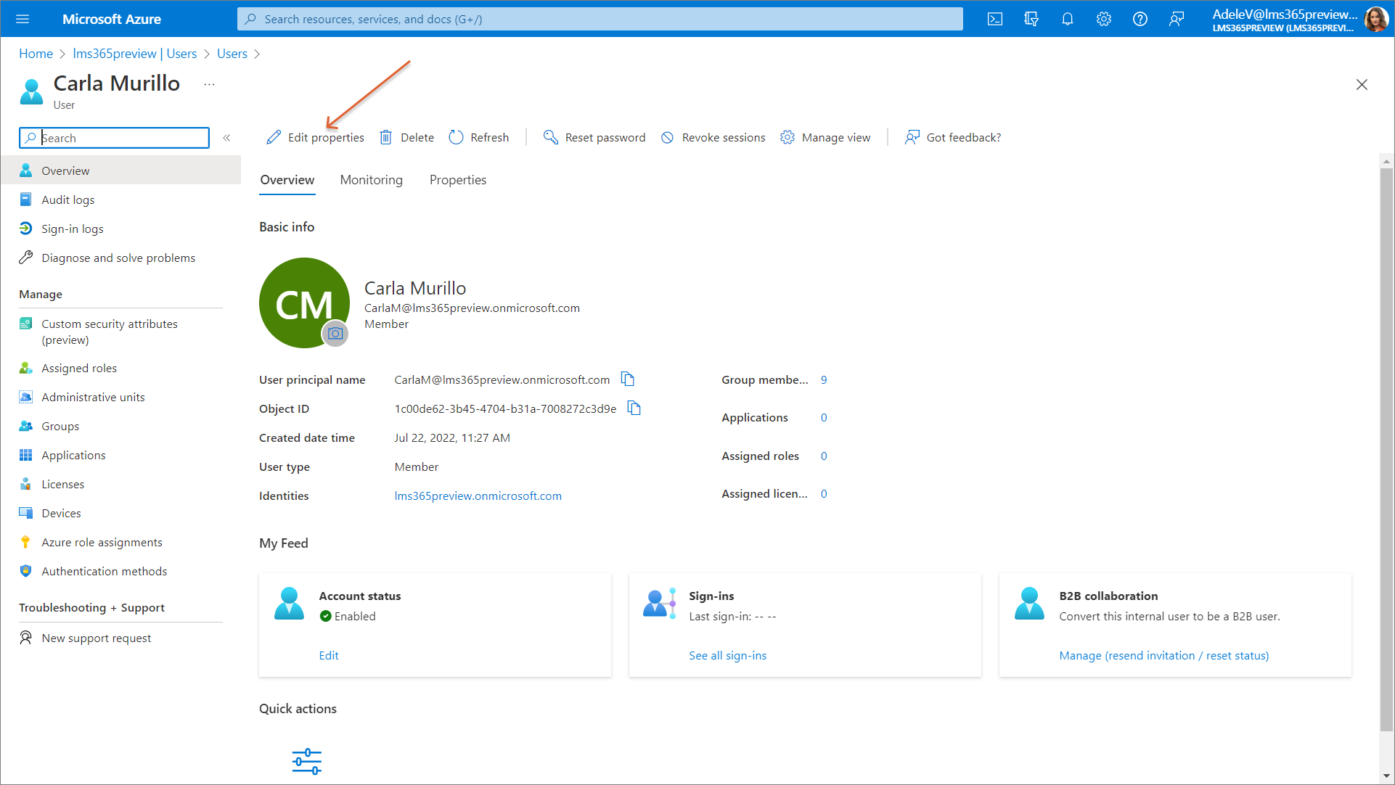
Task: Click the camera icon on profile photo
Action: (335, 334)
